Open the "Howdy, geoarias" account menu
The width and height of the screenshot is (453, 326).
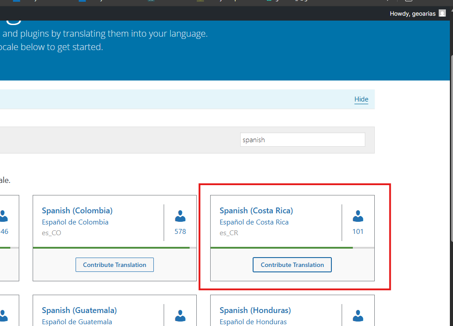pyautogui.click(x=412, y=14)
